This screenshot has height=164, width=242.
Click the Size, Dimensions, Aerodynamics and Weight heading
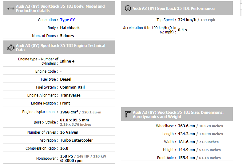click(x=178, y=114)
